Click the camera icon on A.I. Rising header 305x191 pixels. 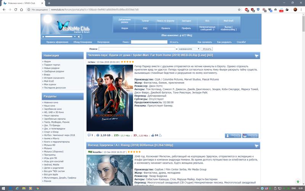(x=256, y=146)
